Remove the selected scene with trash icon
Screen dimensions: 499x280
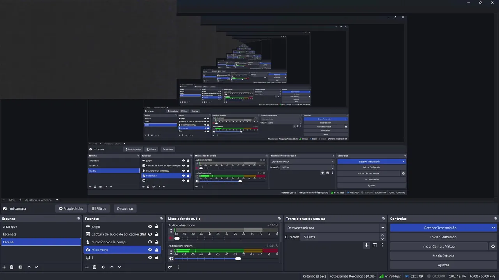[x=12, y=267]
